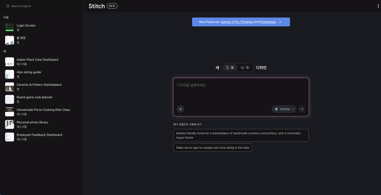Image resolution: width=381 pixels, height=195 pixels.
Task: Click the Personal photo library thumbnail
Action: point(10,124)
